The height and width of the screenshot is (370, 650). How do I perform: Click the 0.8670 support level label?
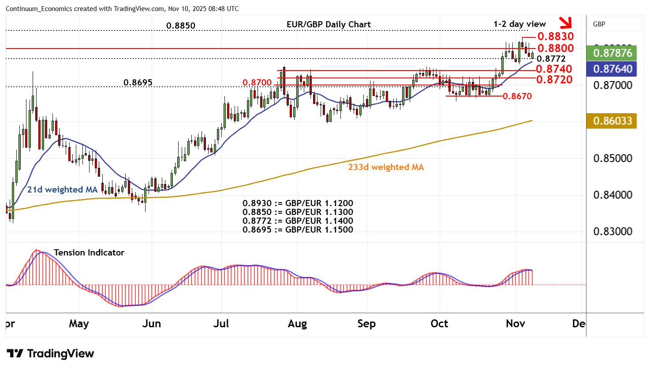pos(517,96)
